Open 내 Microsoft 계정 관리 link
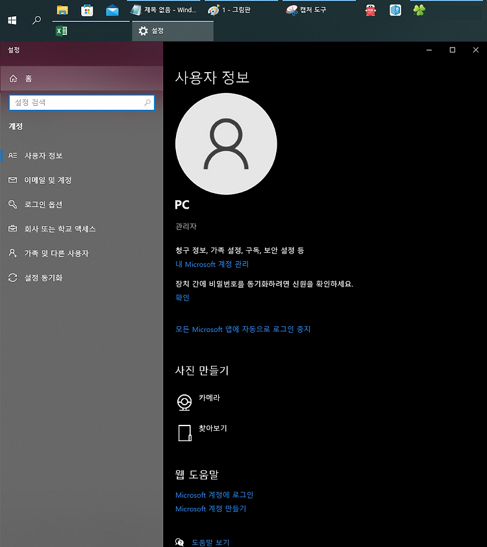The image size is (487, 547). click(212, 264)
